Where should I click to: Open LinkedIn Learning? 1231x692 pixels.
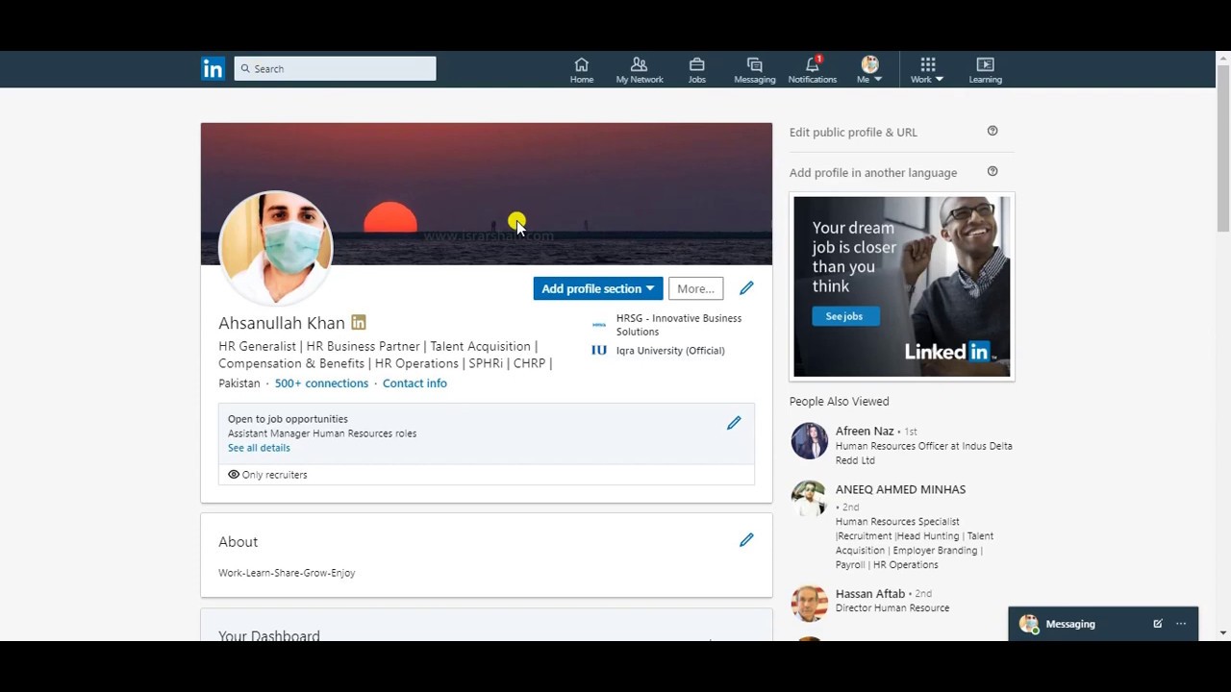click(985, 70)
